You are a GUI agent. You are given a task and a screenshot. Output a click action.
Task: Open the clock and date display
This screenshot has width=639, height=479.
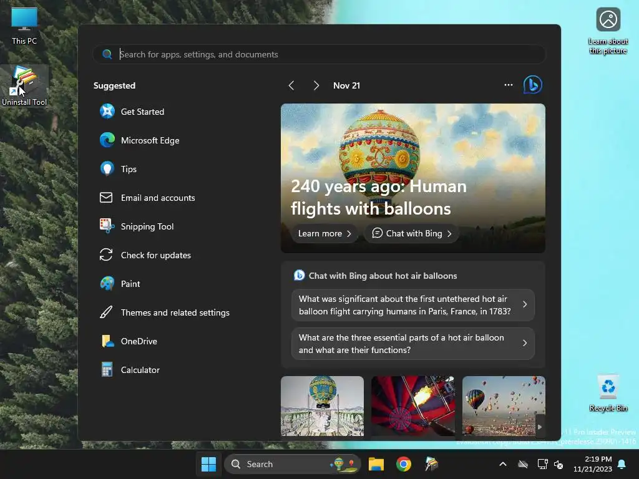click(593, 464)
